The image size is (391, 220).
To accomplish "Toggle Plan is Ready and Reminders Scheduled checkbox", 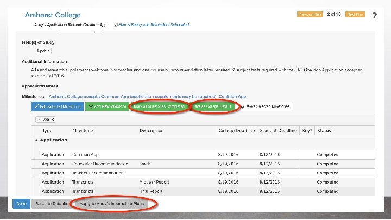I will tap(116, 24).
